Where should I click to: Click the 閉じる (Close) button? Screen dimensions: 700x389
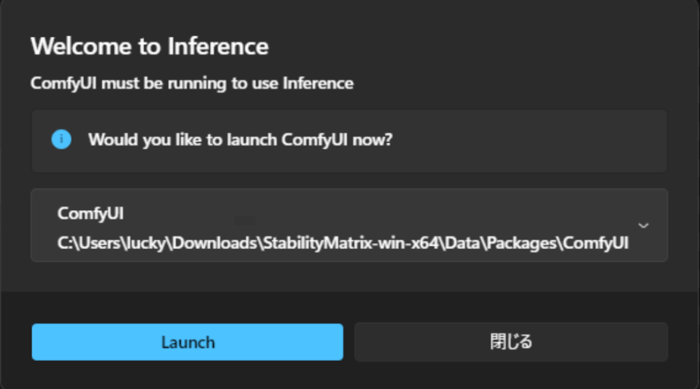[x=511, y=341]
